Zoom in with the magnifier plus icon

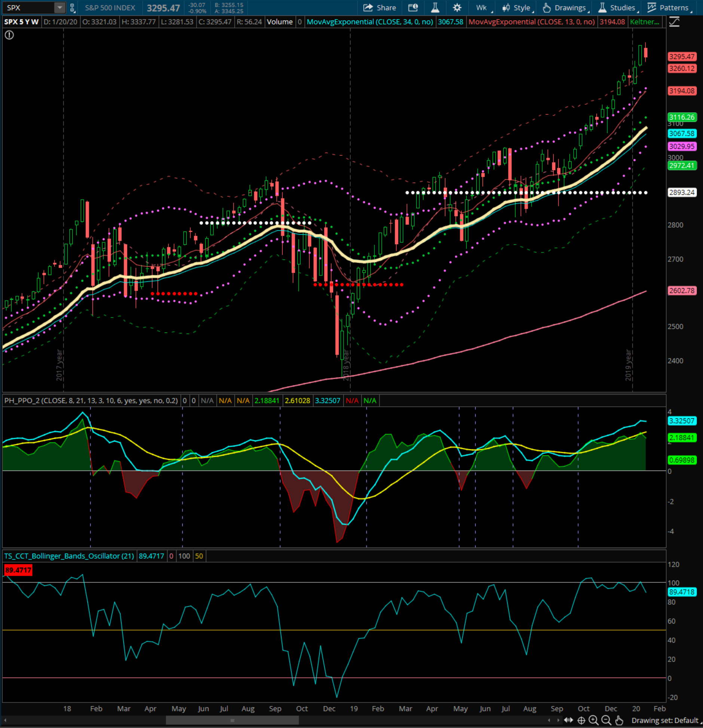tap(593, 720)
